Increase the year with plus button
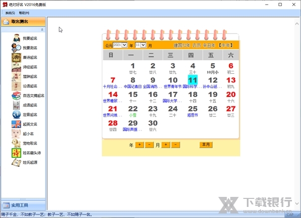301x218 pixels. point(139,145)
